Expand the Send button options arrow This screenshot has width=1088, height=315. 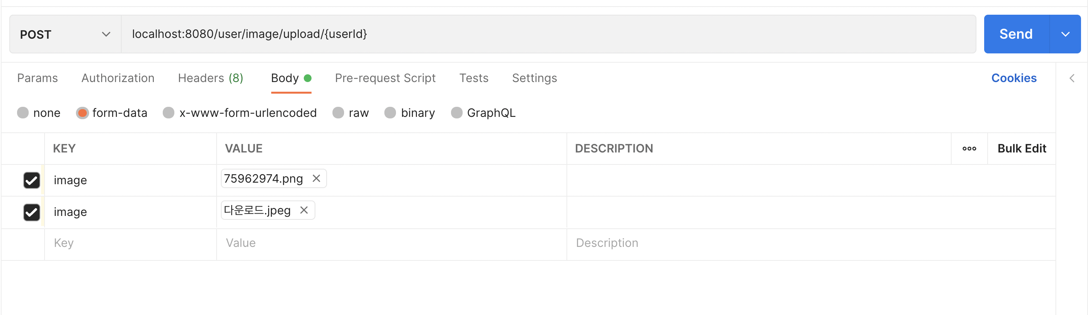pos(1065,34)
